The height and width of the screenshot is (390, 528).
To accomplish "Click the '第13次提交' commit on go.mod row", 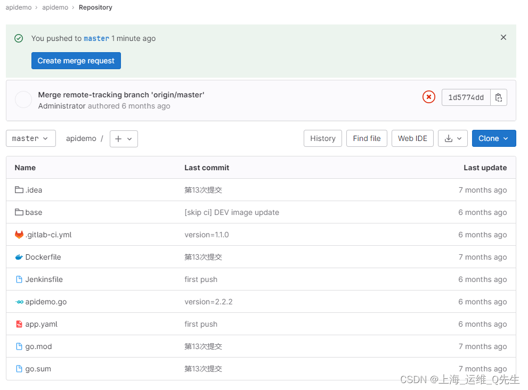I will coord(203,346).
